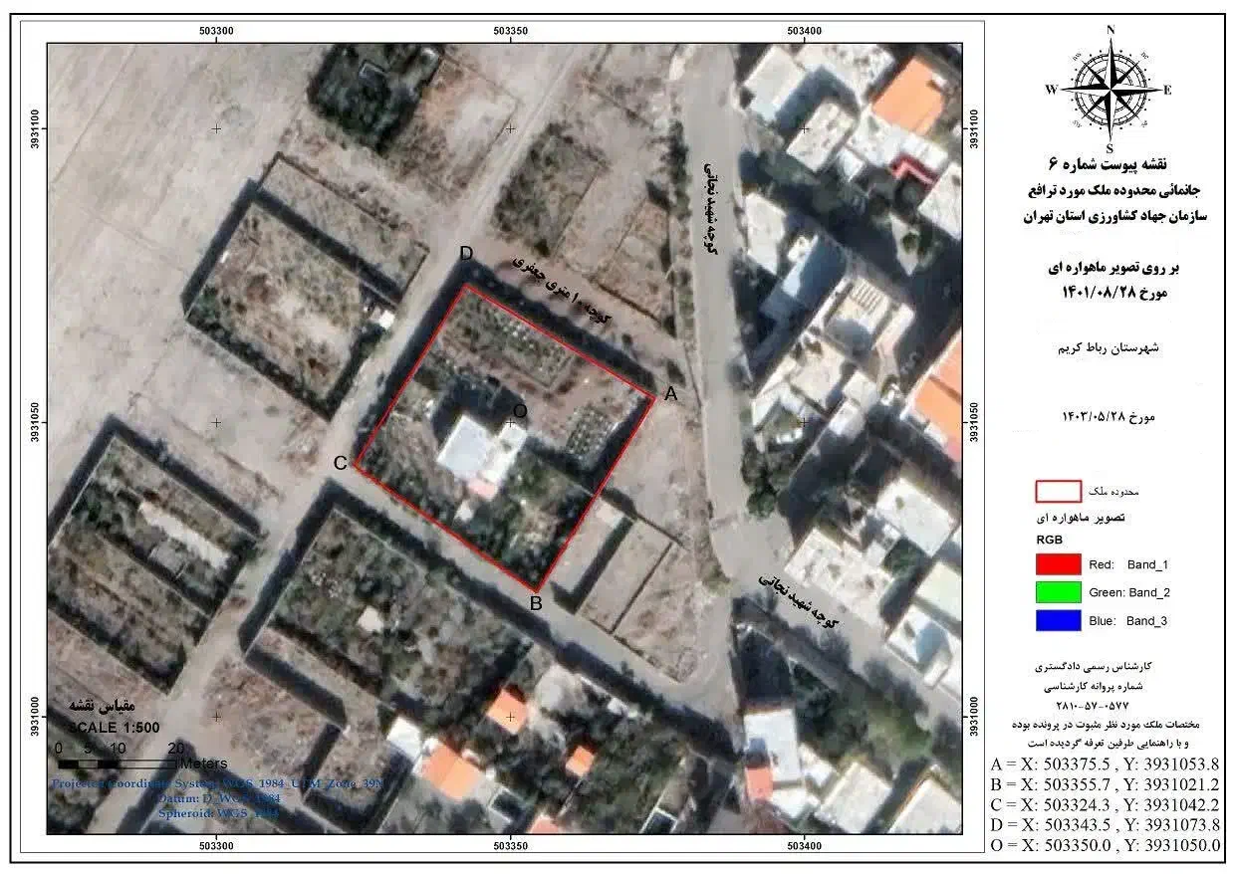Select the red Band_1 color swatch
Viewport: 1235px width, 874px height.
click(x=1058, y=563)
